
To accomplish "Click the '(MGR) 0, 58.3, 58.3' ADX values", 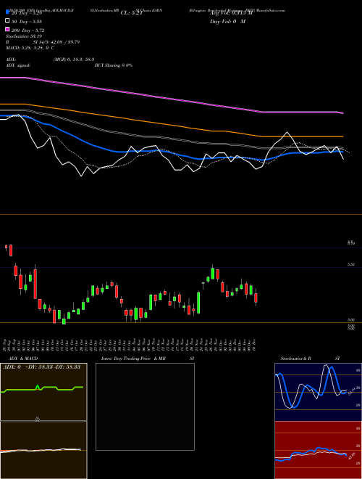I will coord(73,60).
